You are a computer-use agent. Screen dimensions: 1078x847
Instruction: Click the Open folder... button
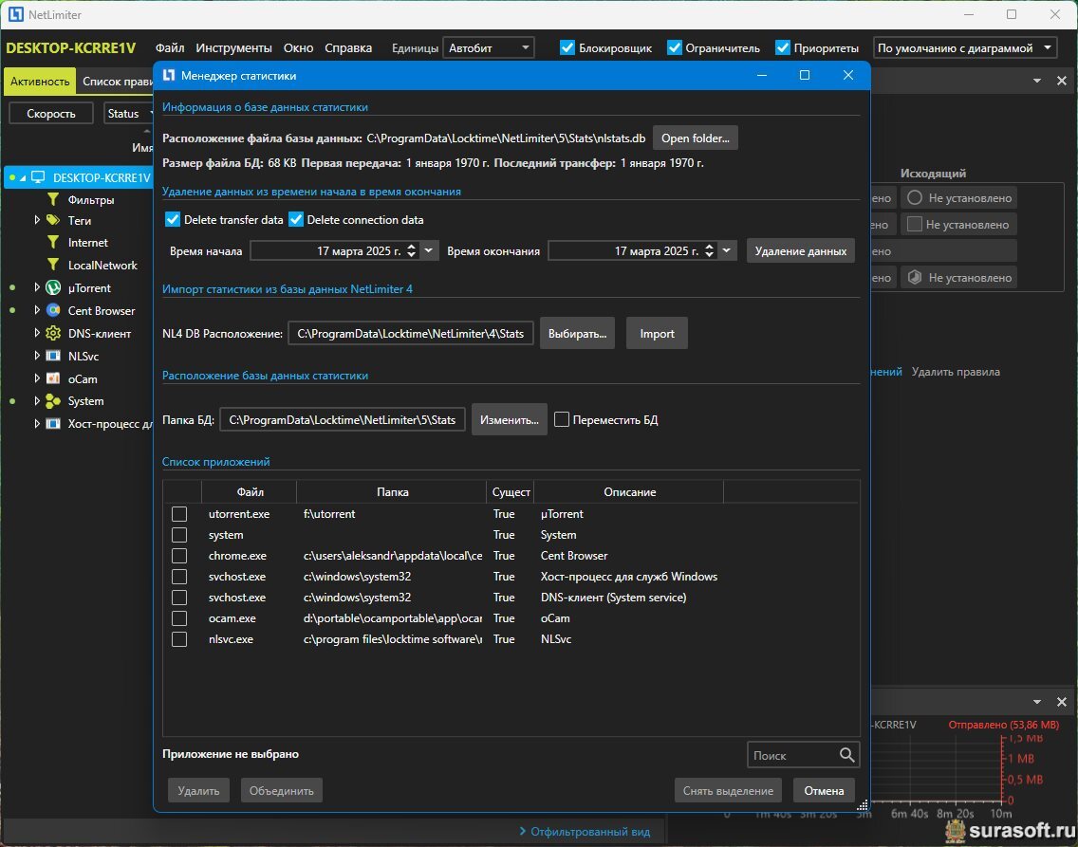(x=695, y=138)
